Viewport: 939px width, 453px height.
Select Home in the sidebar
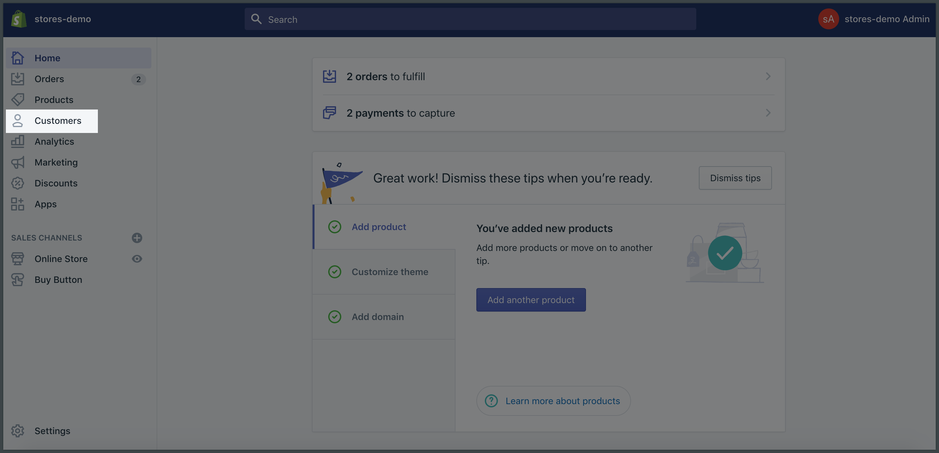78,58
